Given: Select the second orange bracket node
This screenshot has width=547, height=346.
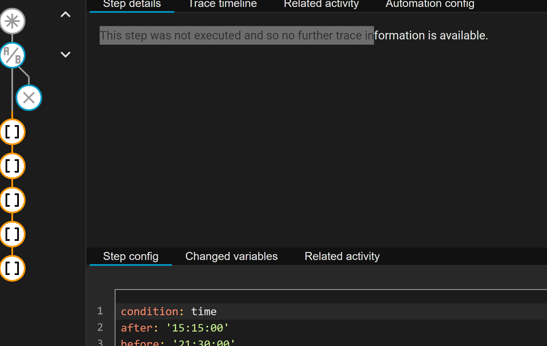Looking at the screenshot, I should [12, 166].
